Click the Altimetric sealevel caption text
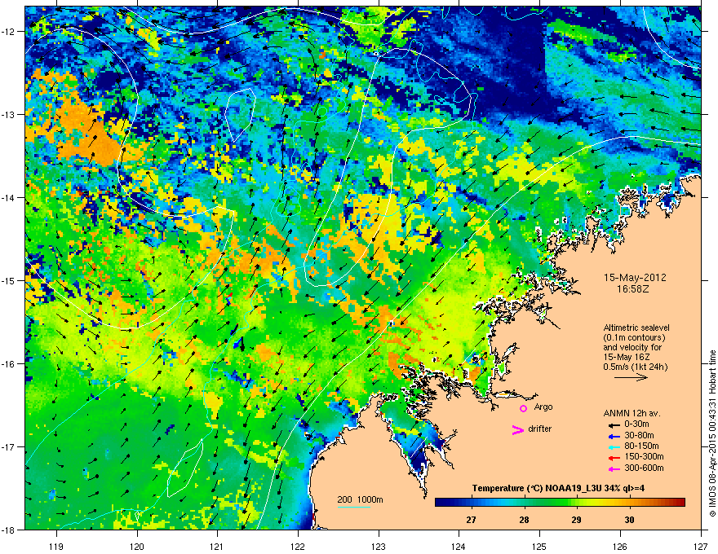This screenshot has height=554, width=718. coord(636,347)
